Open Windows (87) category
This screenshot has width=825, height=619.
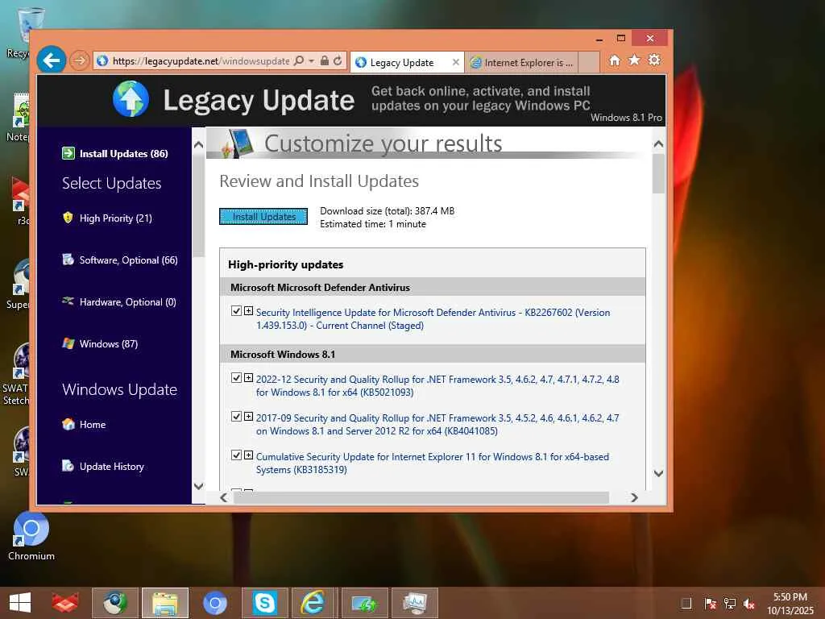pyautogui.click(x=109, y=344)
